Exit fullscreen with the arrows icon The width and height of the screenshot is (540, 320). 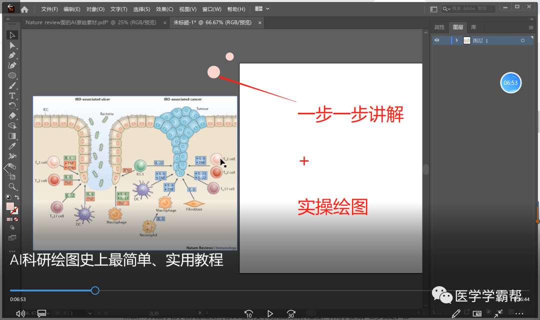click(498, 313)
